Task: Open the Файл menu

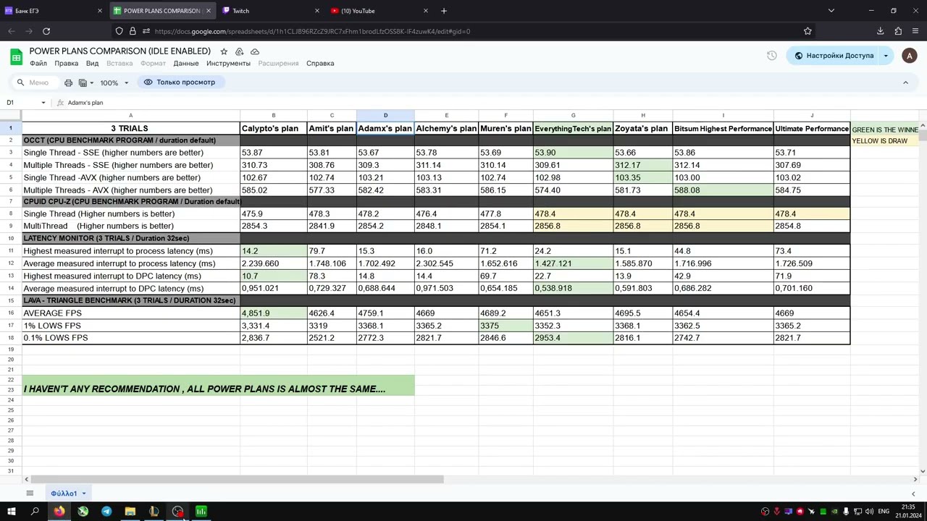Action: click(x=38, y=64)
